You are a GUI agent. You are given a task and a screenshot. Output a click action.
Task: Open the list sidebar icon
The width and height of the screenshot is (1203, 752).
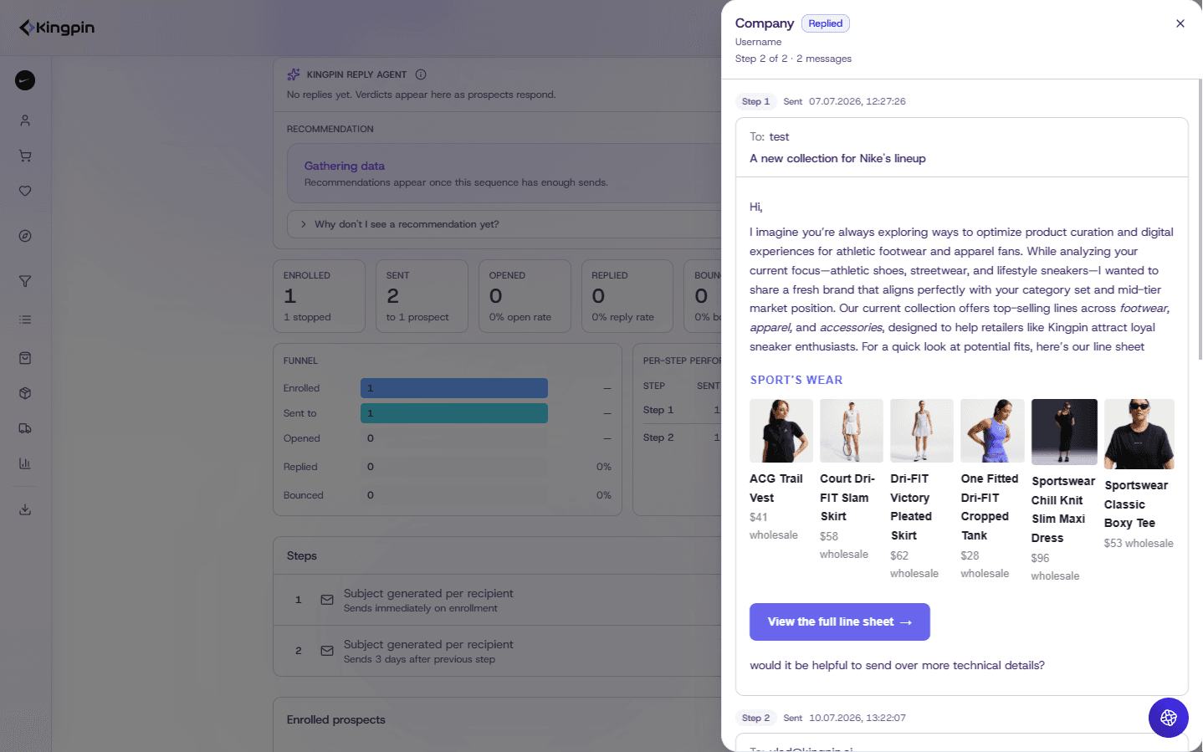pyautogui.click(x=25, y=320)
